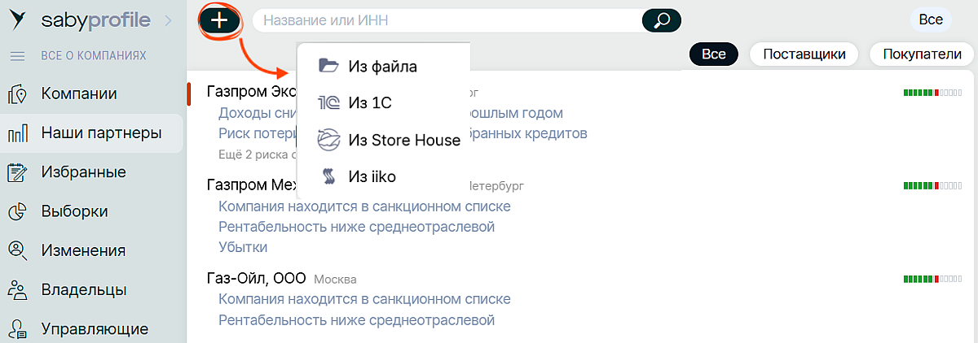Expand the chevron next to sabyprofile logo

click(169, 20)
